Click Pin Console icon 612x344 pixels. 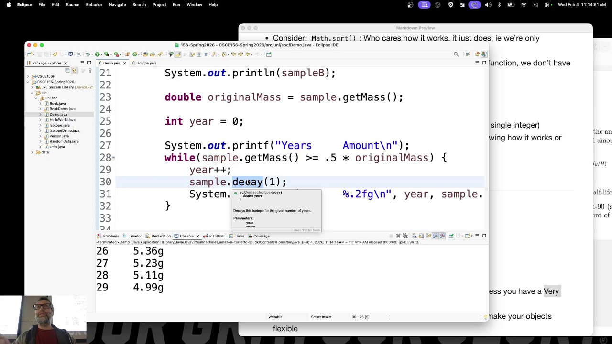coord(451,236)
